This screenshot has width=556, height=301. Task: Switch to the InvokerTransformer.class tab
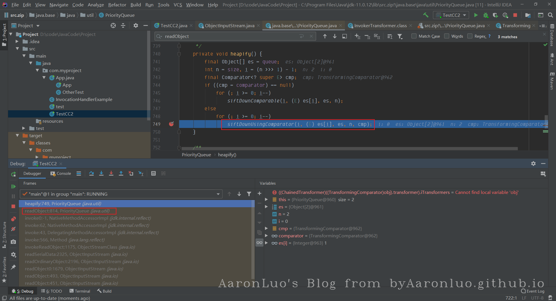380,25
